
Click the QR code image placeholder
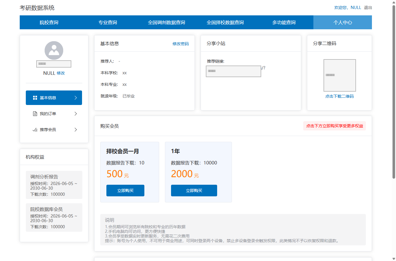(x=340, y=75)
